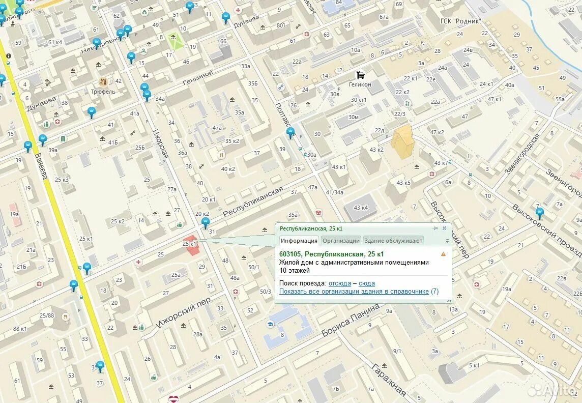This screenshot has width=582, height=403.
Task: Click blue marker on Ванеева near 25 к1
Action: point(87,268)
